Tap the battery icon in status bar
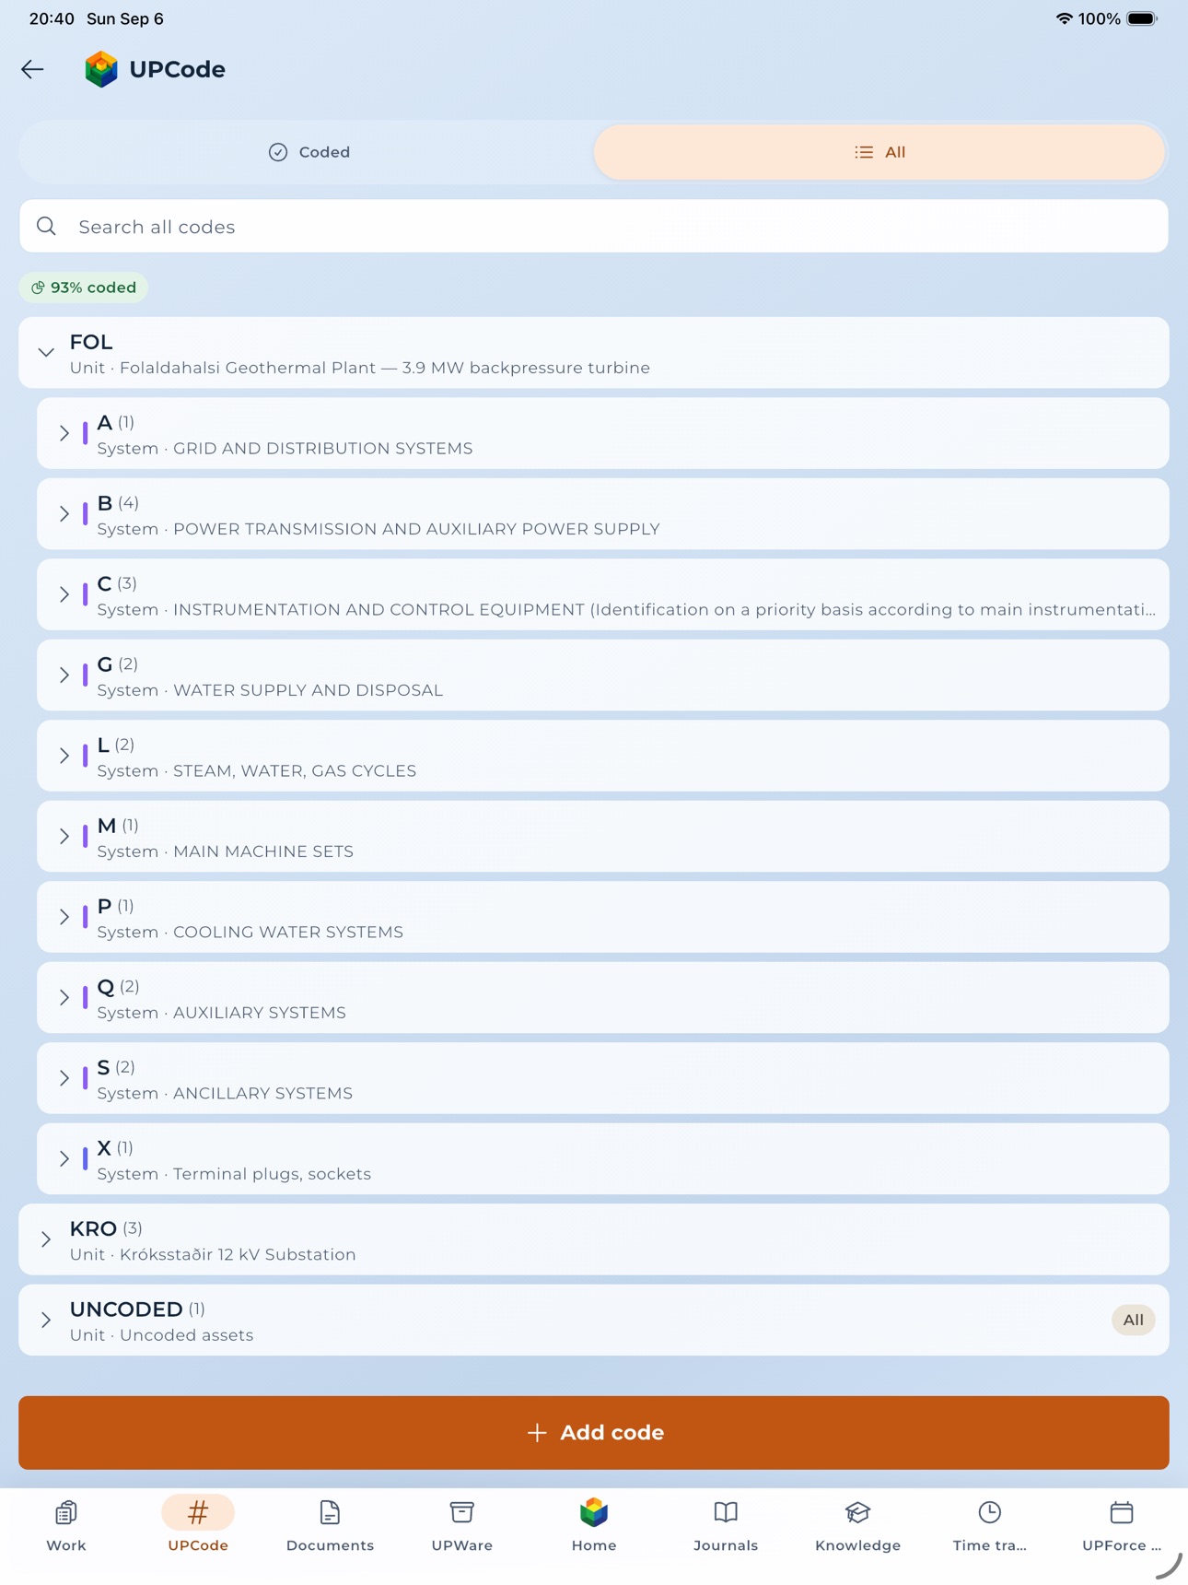1188x1585 pixels. pyautogui.click(x=1142, y=18)
